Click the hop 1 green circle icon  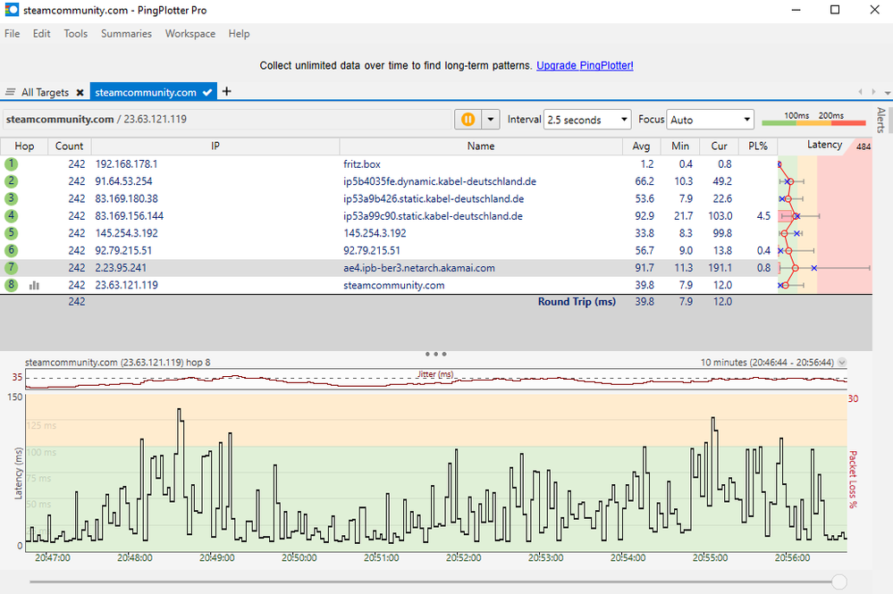11,163
